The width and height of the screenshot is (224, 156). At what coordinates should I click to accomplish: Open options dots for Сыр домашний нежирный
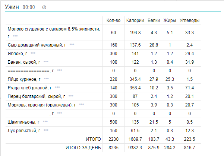[x=72, y=45]
